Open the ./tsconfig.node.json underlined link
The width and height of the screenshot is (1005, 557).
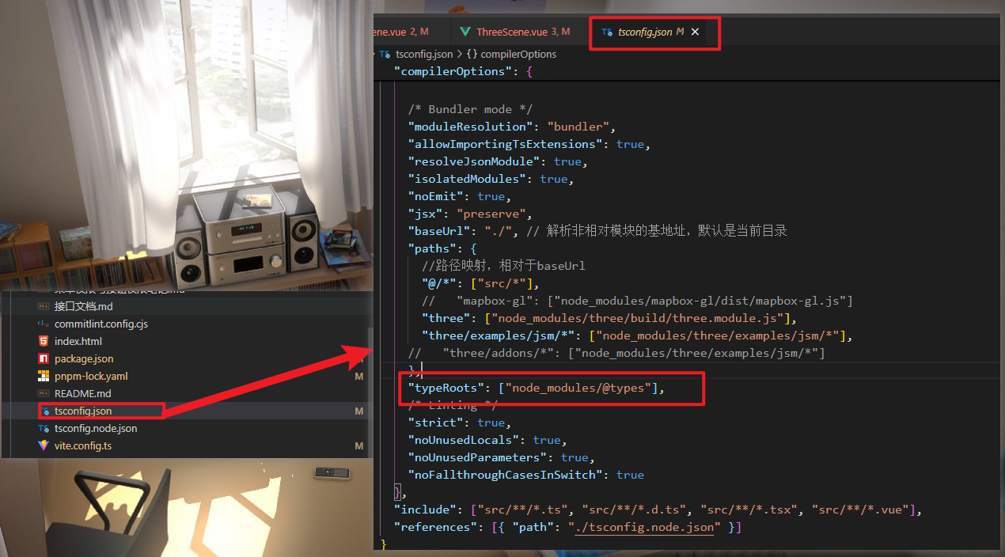[643, 527]
